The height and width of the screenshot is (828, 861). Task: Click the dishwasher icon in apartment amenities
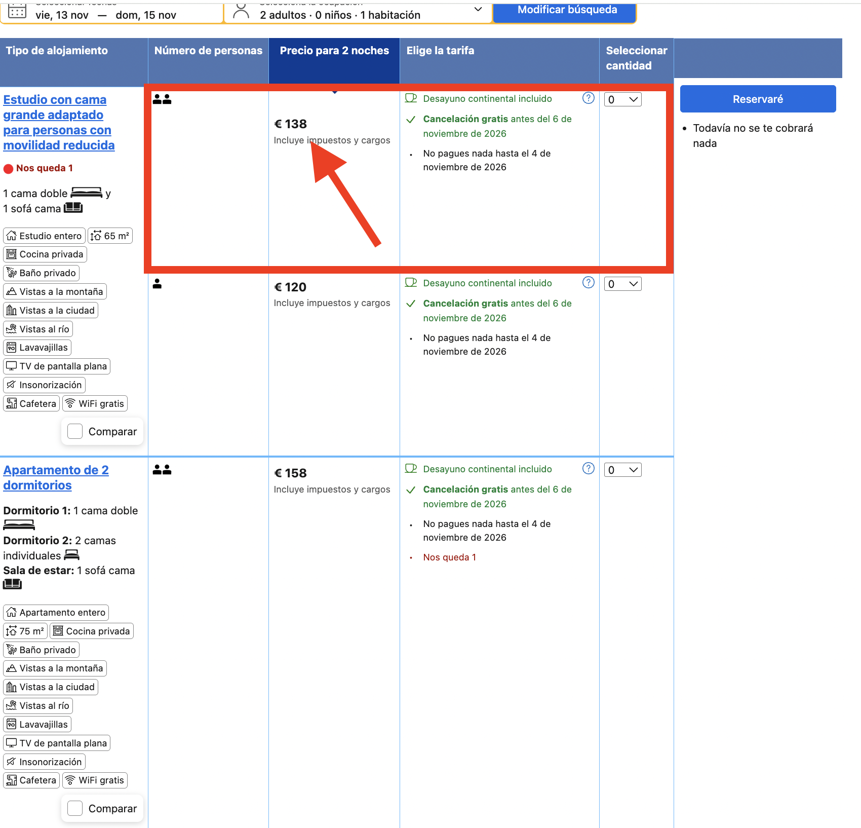tap(12, 724)
